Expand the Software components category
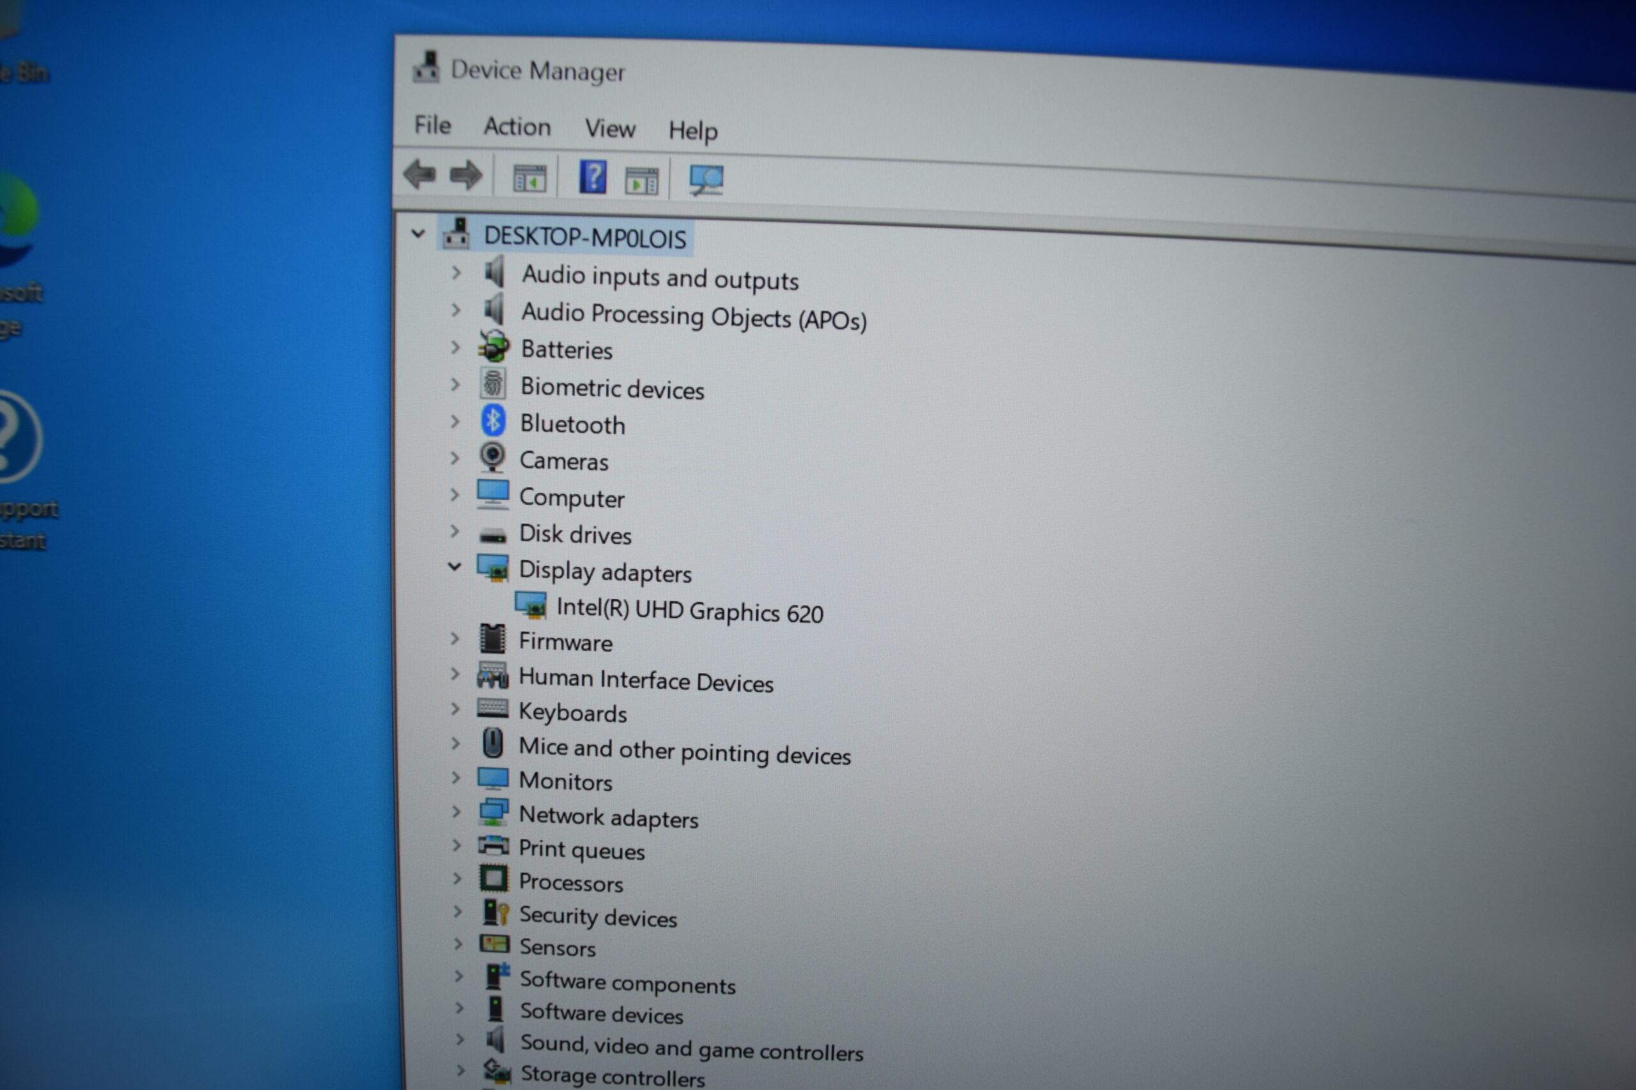The height and width of the screenshot is (1090, 1636). (x=458, y=976)
